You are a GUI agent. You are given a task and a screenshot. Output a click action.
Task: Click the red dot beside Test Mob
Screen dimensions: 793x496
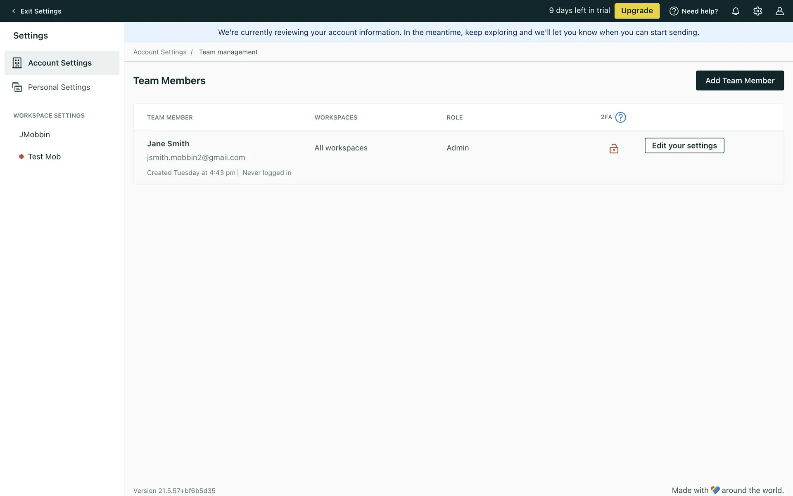[21, 157]
